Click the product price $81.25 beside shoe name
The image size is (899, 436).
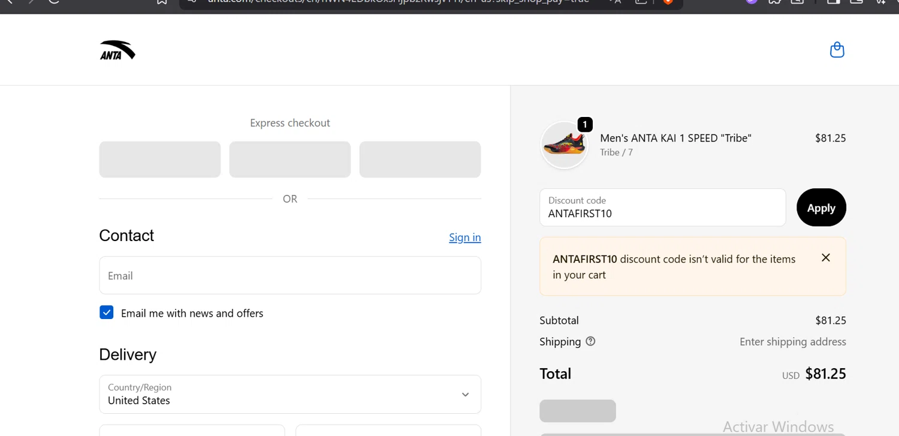click(x=830, y=138)
